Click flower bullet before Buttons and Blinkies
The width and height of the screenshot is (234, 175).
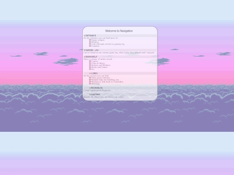(90, 65)
